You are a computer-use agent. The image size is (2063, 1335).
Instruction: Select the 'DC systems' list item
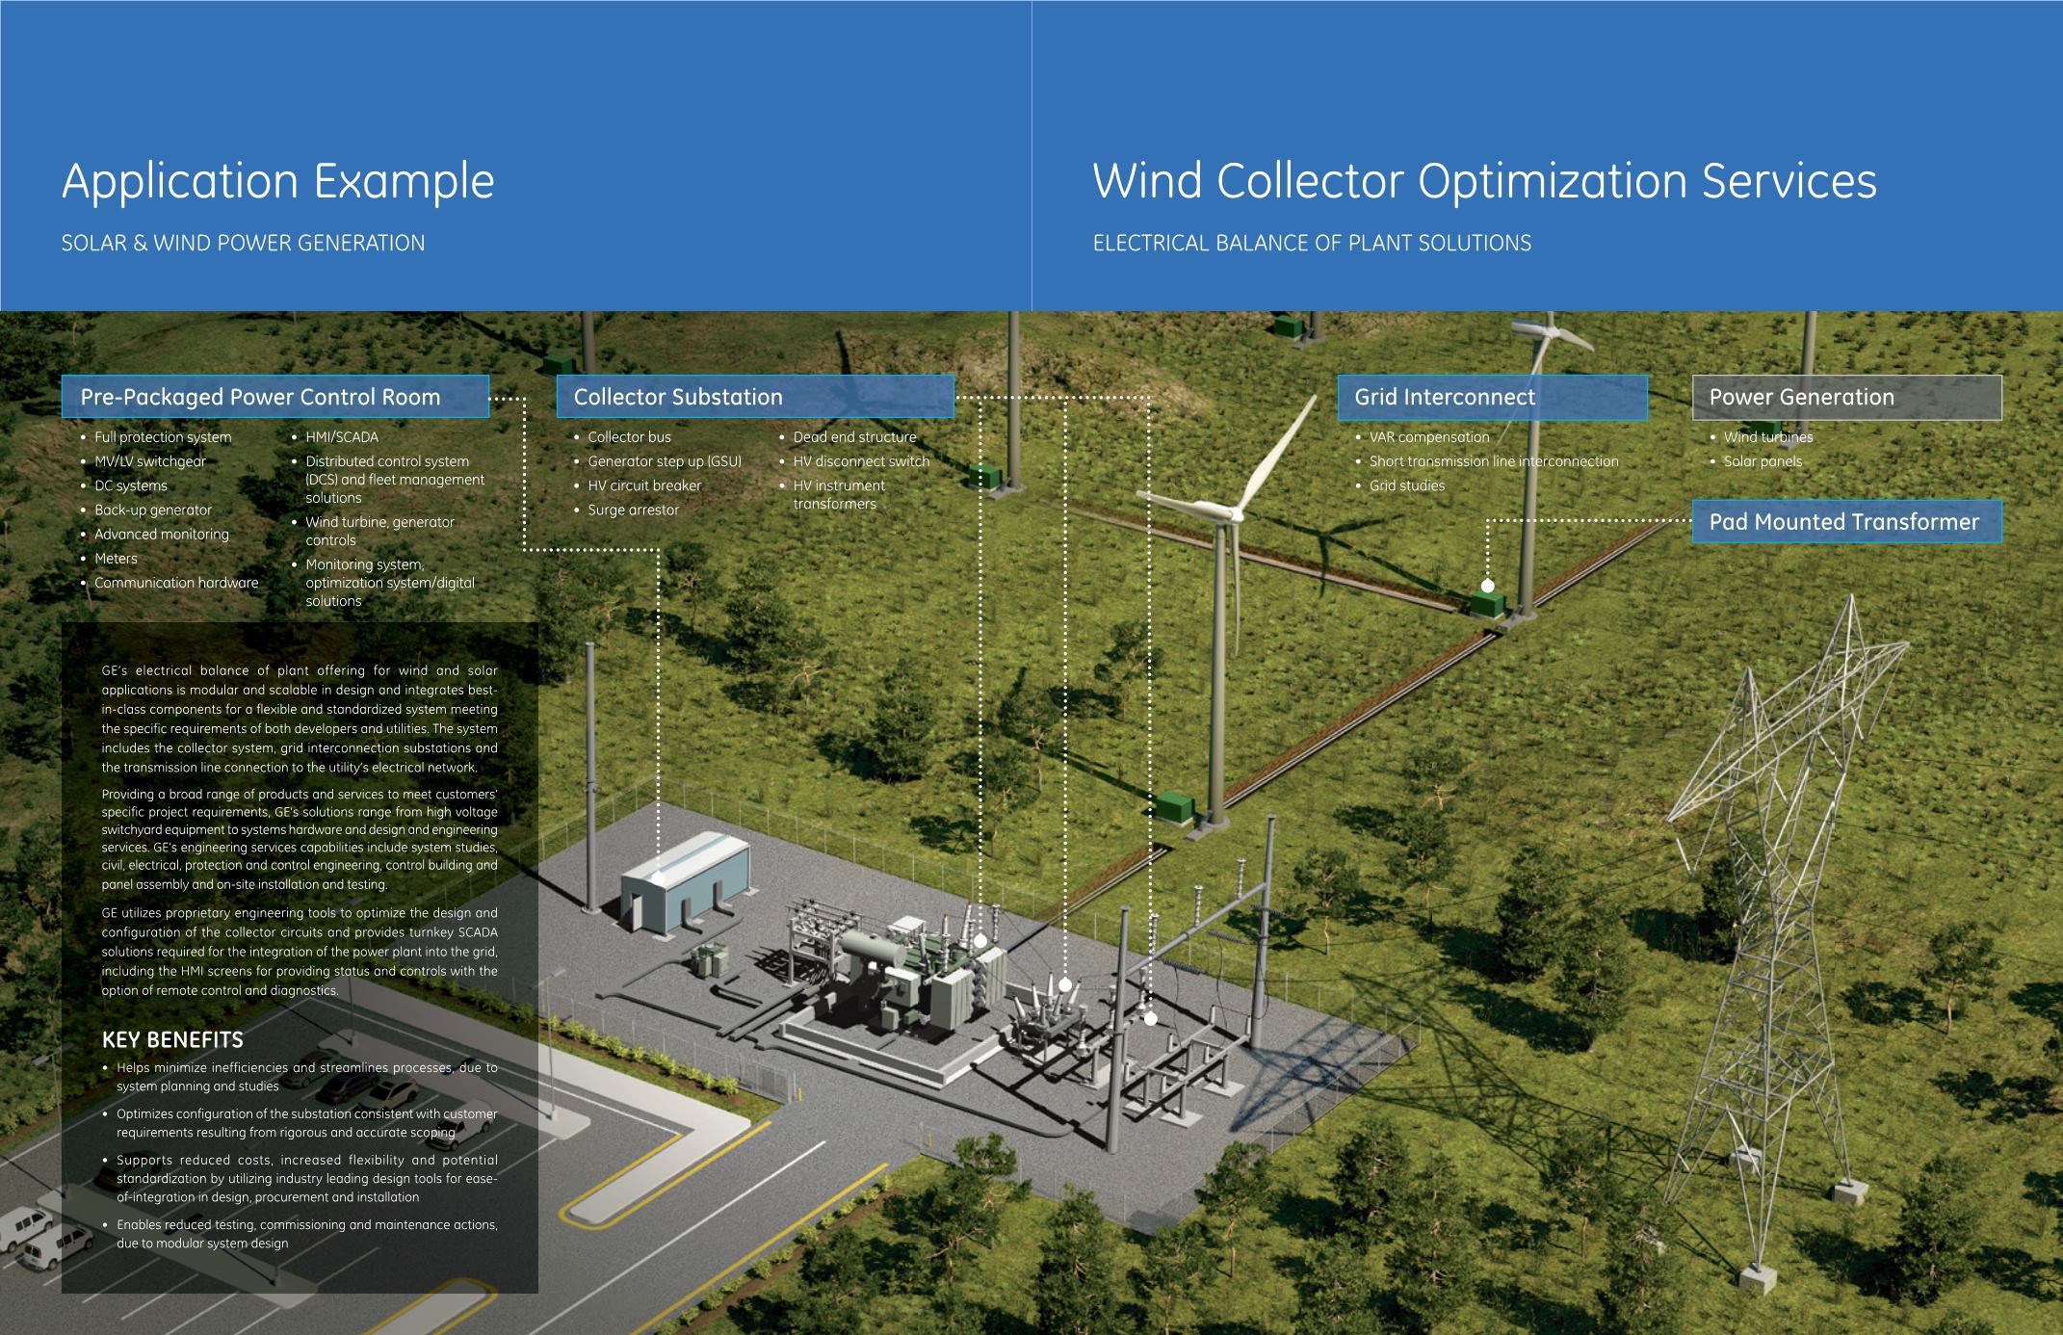click(124, 485)
